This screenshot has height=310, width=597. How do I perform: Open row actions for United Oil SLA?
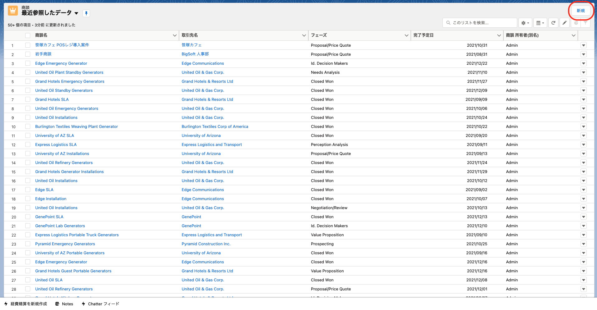(x=584, y=280)
